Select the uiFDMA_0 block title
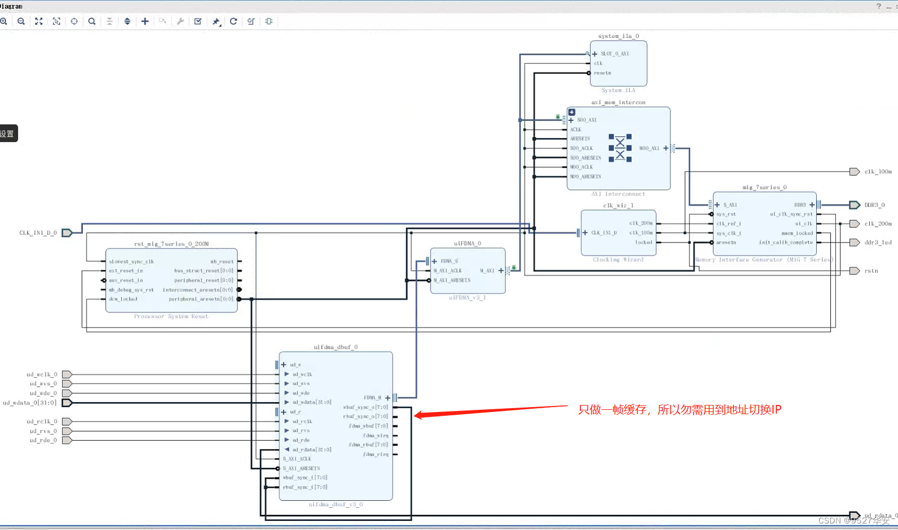The height and width of the screenshot is (530, 898). (x=467, y=244)
